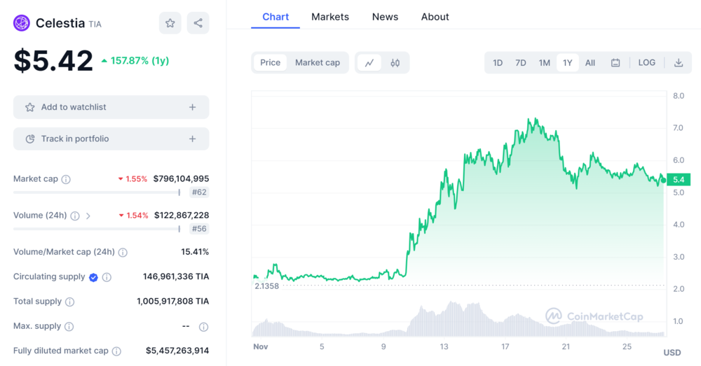Open the Markets tab
Viewport: 701px width, 366px height.
click(329, 17)
